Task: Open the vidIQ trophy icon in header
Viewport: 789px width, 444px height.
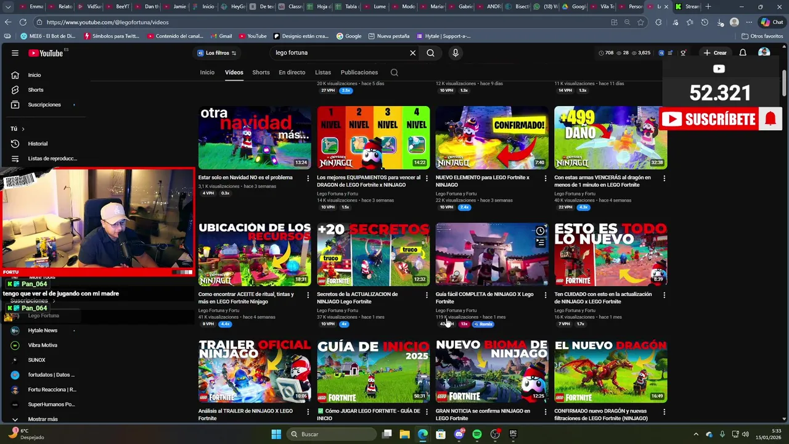Action: pyautogui.click(x=683, y=53)
